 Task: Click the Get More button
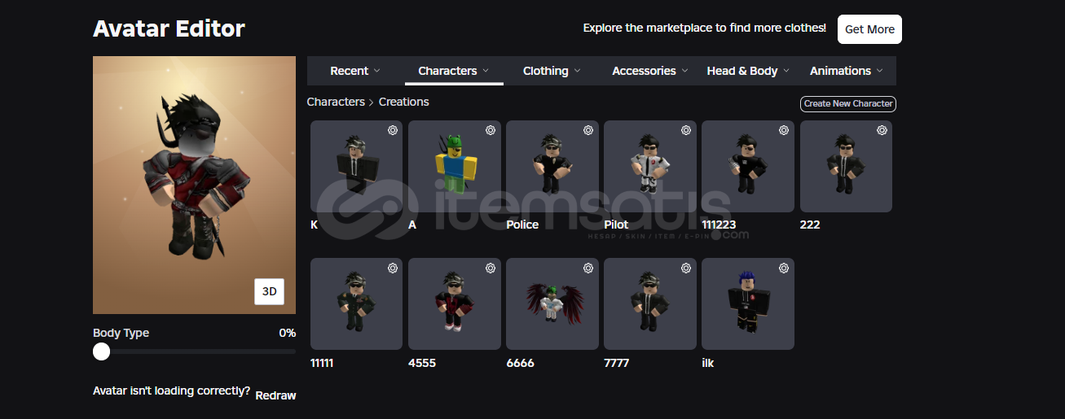pos(869,29)
